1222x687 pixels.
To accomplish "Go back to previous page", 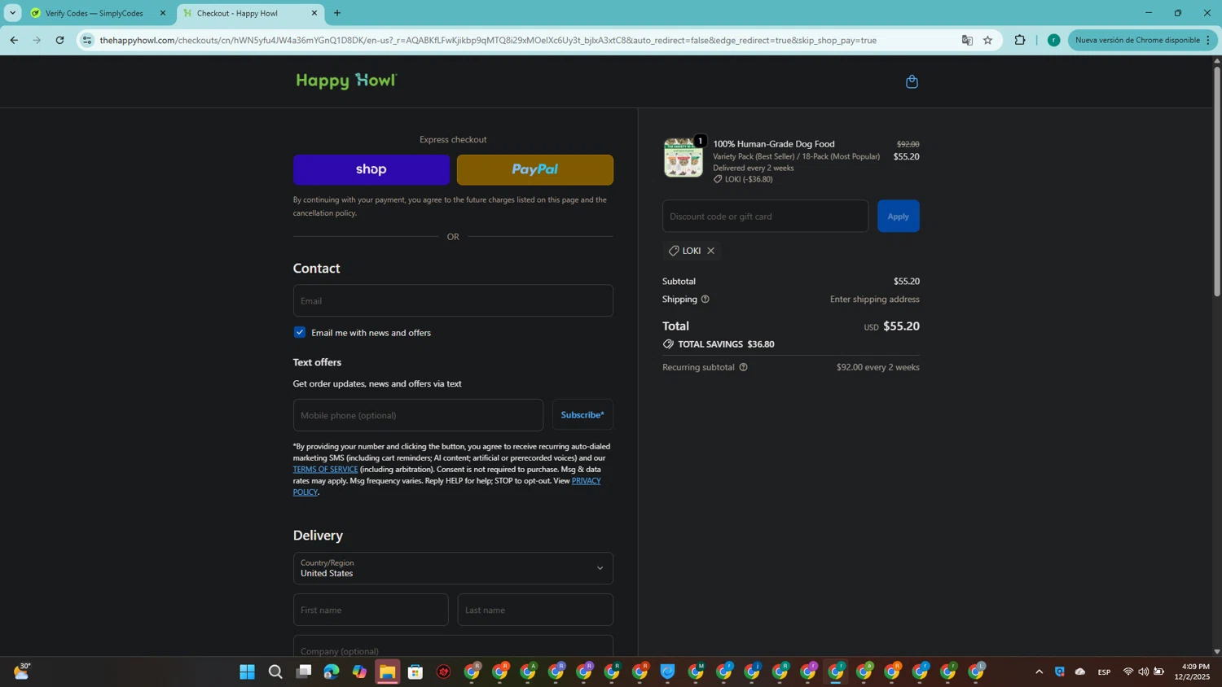I will pyautogui.click(x=14, y=40).
